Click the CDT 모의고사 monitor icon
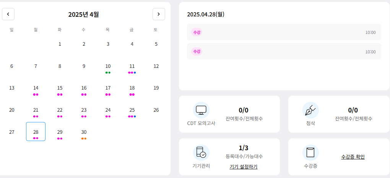This screenshot has height=178, width=390. (x=201, y=110)
